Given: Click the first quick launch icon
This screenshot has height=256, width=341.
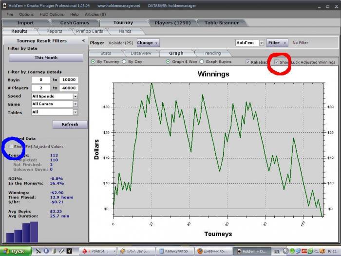Looking at the screenshot, I should (38, 251).
